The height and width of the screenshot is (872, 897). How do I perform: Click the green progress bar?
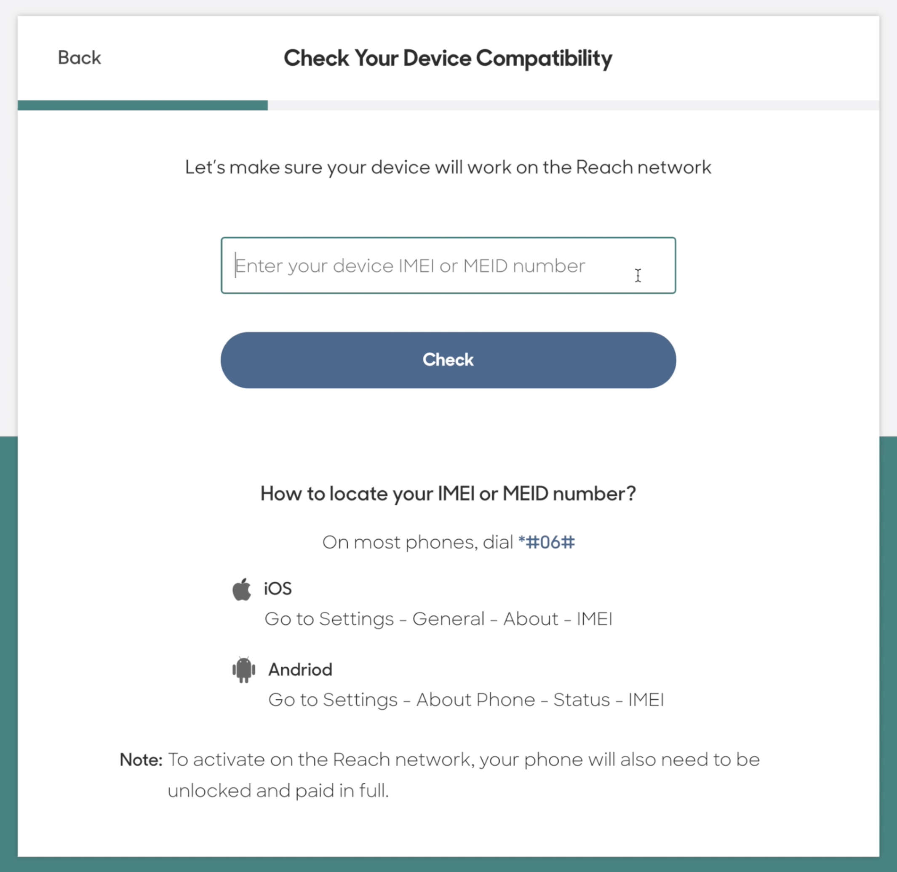[142, 105]
